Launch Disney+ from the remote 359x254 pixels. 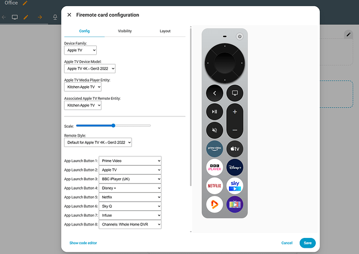pos(235,167)
